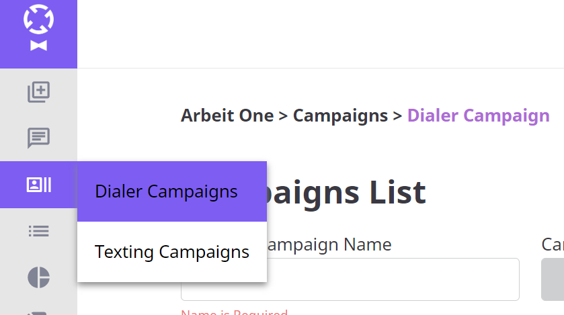The height and width of the screenshot is (315, 564).
Task: Go to Arbeit One breadcrumb link
Action: click(227, 116)
